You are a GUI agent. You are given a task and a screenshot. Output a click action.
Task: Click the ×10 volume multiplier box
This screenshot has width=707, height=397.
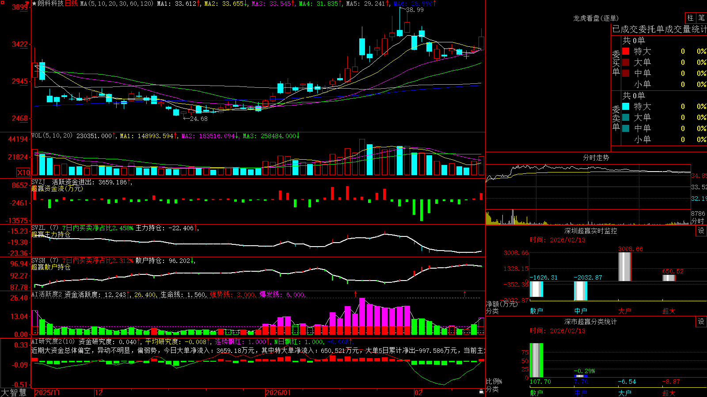pyautogui.click(x=23, y=172)
